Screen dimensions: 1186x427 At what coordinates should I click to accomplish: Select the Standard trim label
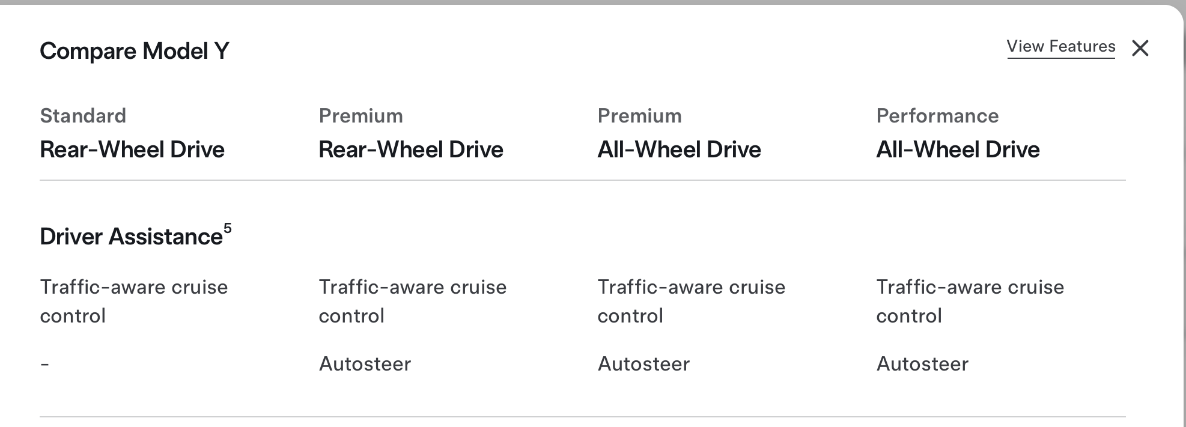[x=83, y=115]
